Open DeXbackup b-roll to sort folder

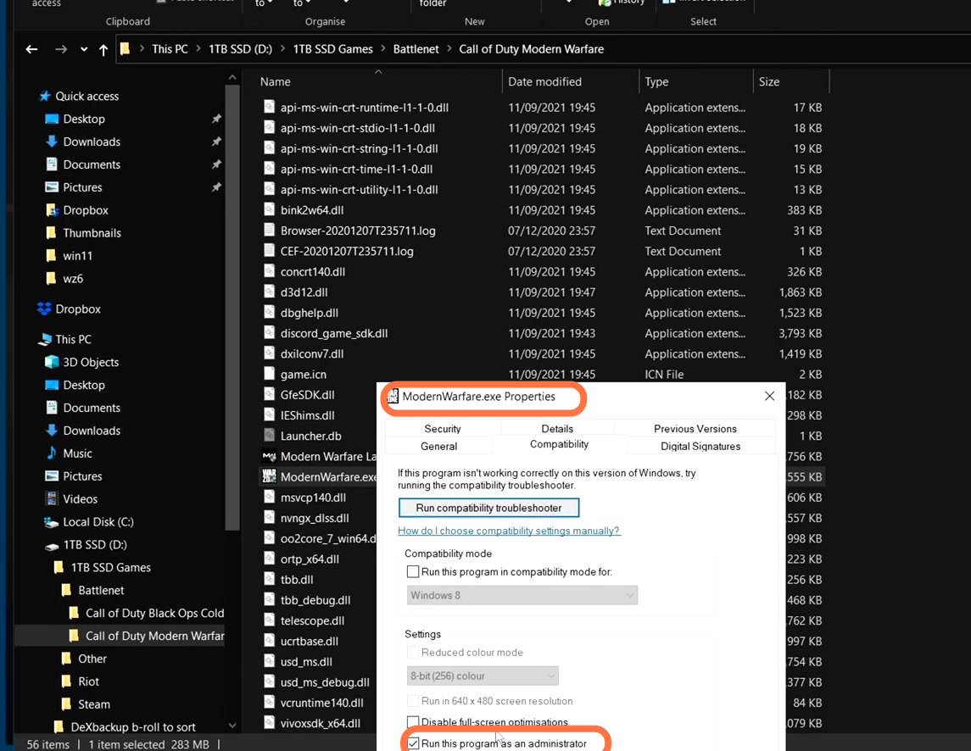[x=132, y=727]
